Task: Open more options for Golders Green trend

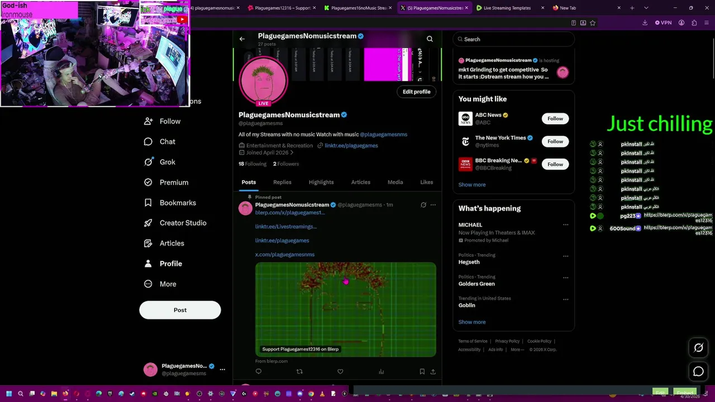Action: coord(565,277)
